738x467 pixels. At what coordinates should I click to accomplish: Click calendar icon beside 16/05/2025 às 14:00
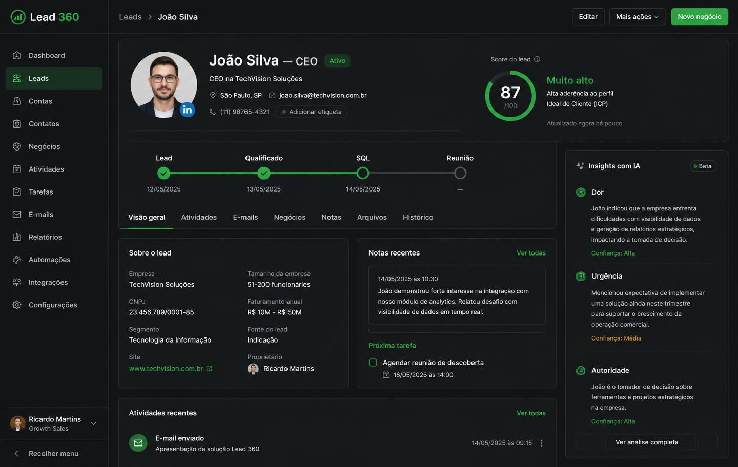point(386,375)
